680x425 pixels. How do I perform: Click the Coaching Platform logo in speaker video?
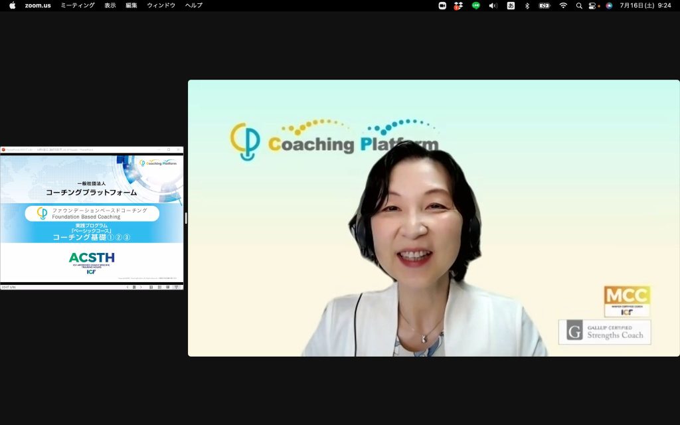click(x=334, y=139)
